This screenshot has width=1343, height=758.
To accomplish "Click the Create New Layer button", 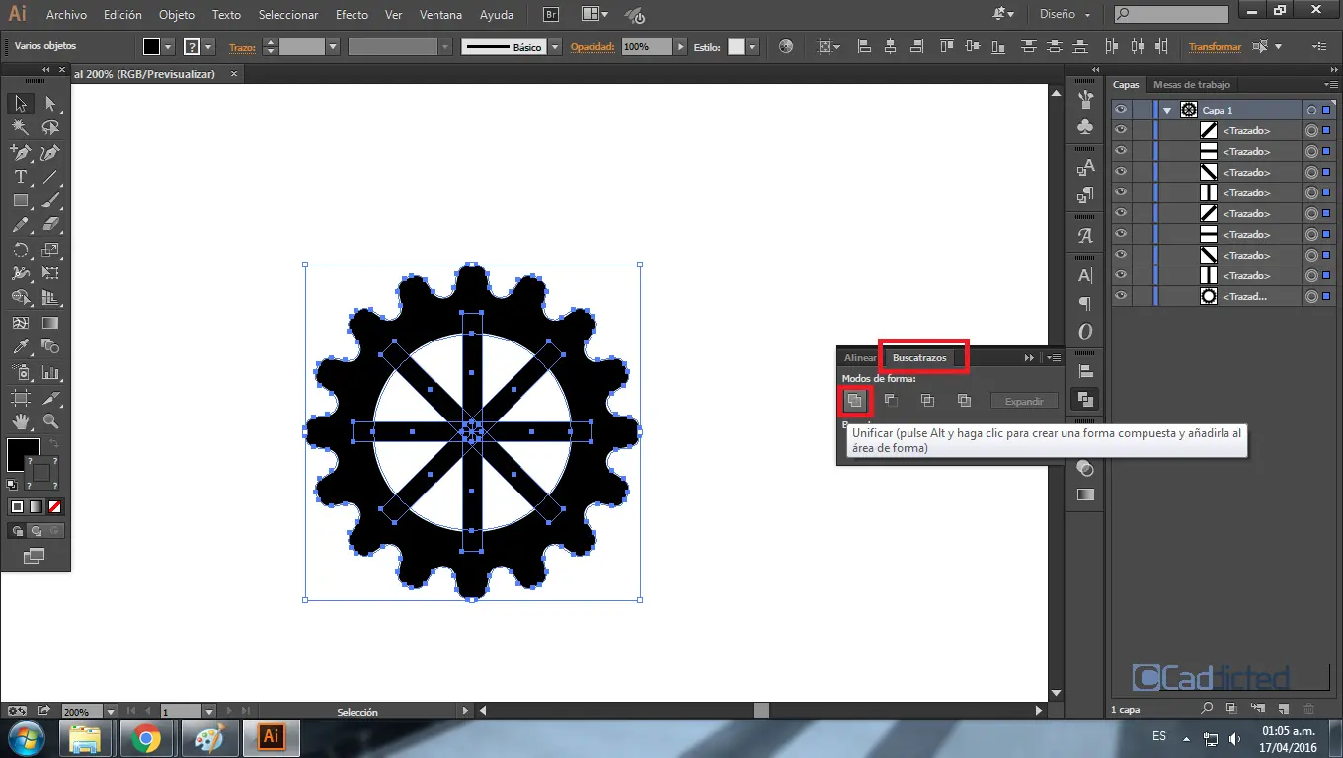I will [1282, 708].
